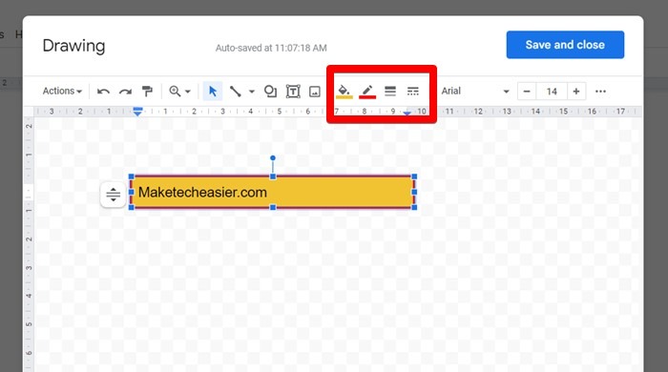Viewport: 668px width, 372px height.
Task: Expand the line type dropdown arrow
Action: 252,92
